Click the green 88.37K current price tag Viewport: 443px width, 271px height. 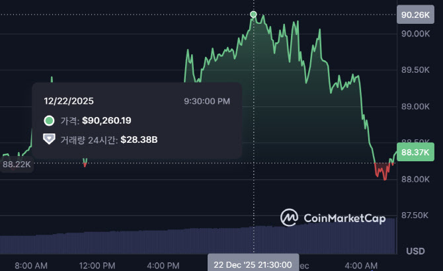point(415,152)
